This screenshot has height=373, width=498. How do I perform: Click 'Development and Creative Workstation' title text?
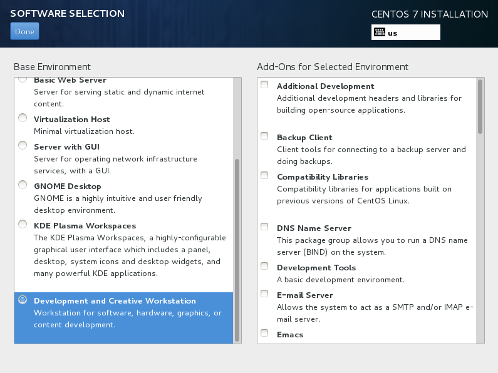pos(115,300)
